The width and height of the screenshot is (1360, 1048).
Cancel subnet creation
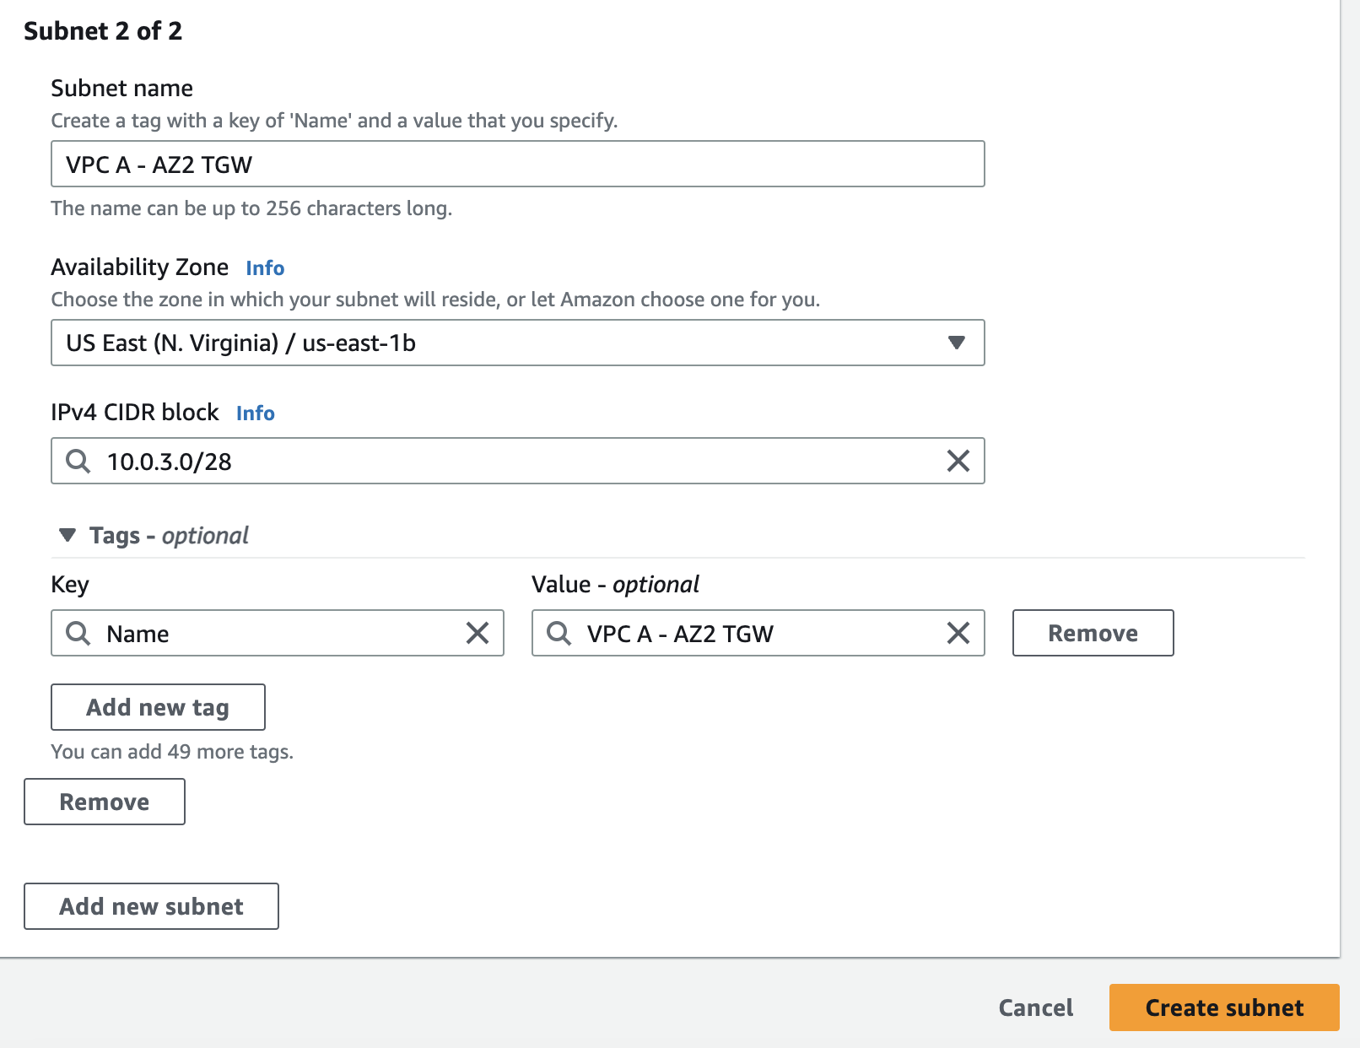click(1035, 1007)
